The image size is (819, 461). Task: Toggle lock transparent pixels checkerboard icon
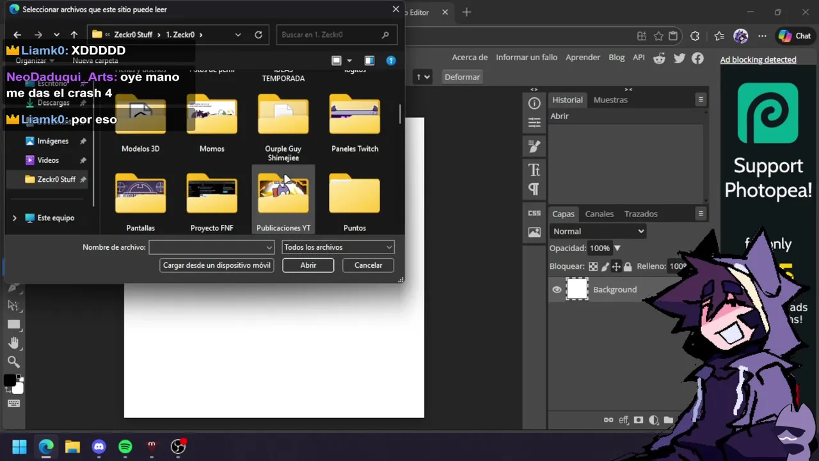[x=593, y=266]
